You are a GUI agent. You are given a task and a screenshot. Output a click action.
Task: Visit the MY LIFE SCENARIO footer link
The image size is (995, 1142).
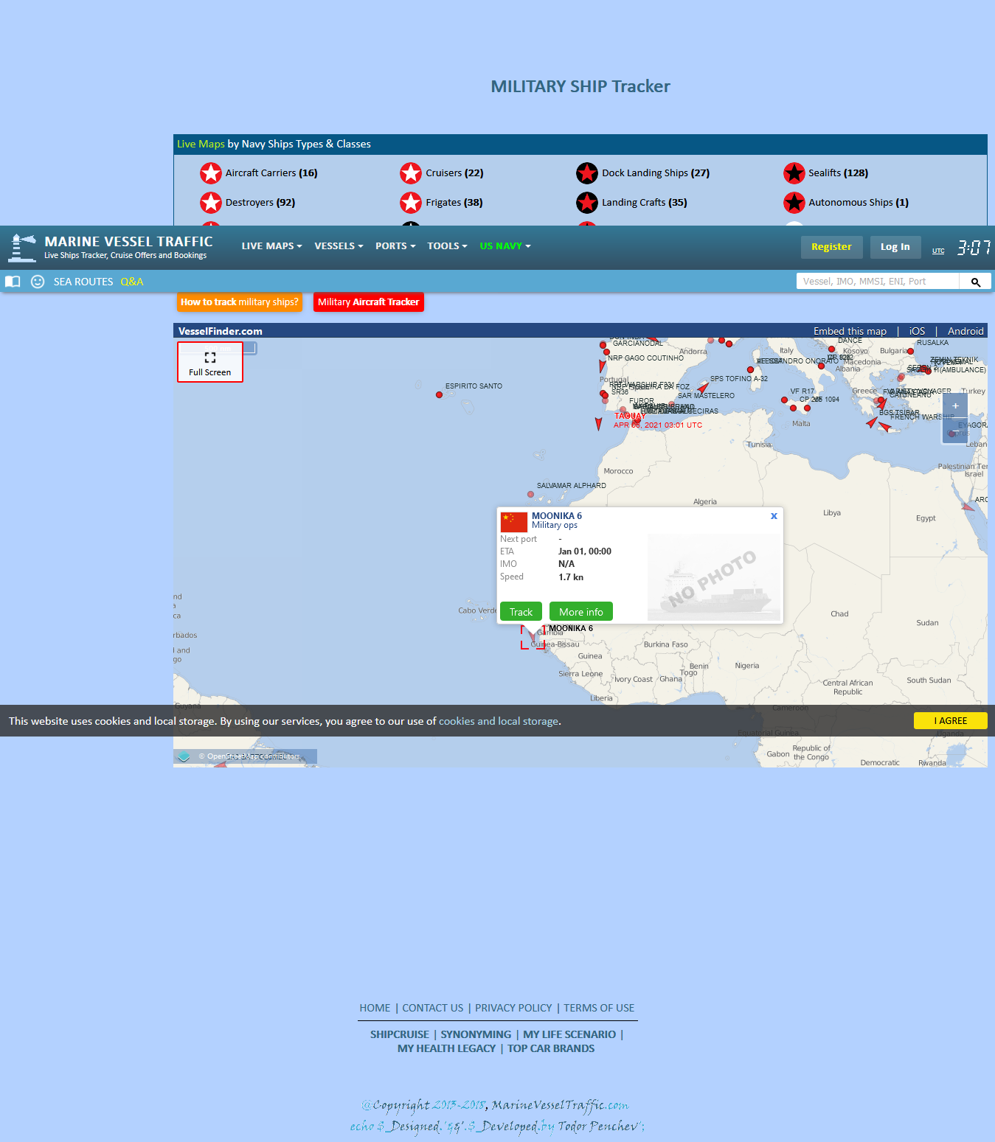click(569, 1034)
